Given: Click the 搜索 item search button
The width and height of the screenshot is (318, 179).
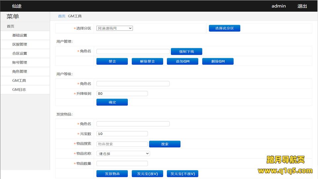Looking at the screenshot, I should (x=165, y=144).
